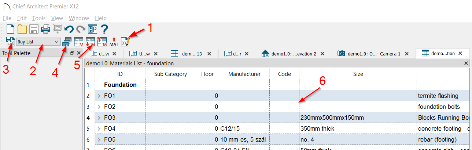Click the Manufacturer column header
472x150 pixels.
[244, 74]
